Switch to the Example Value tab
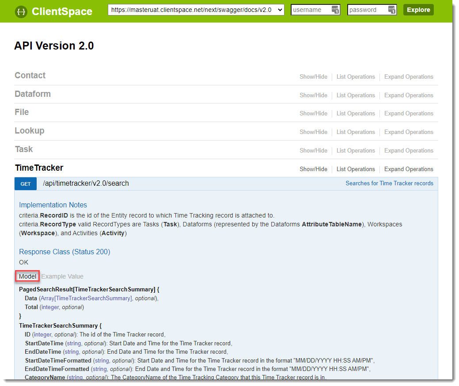This screenshot has height=386, width=459. pyautogui.click(x=62, y=276)
